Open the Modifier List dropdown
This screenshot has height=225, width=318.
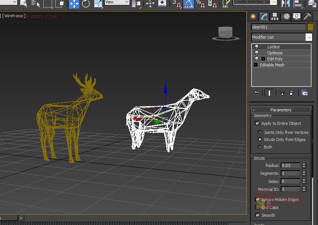[x=309, y=37]
